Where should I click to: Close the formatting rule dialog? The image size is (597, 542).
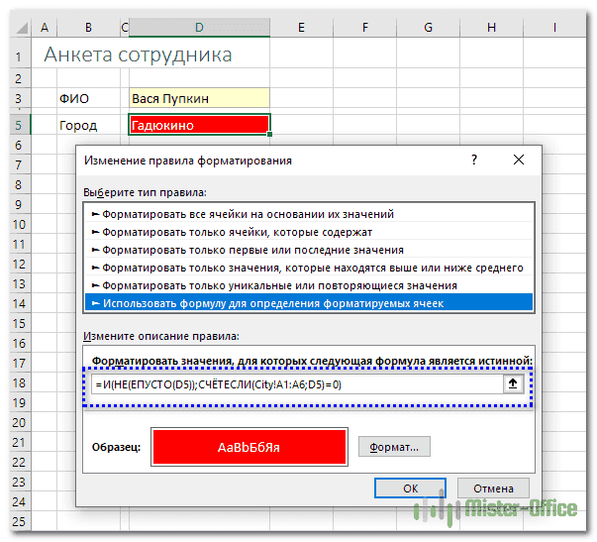click(x=519, y=160)
